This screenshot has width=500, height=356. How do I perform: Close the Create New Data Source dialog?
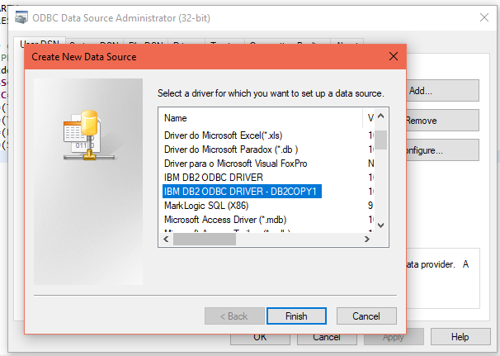coord(394,56)
